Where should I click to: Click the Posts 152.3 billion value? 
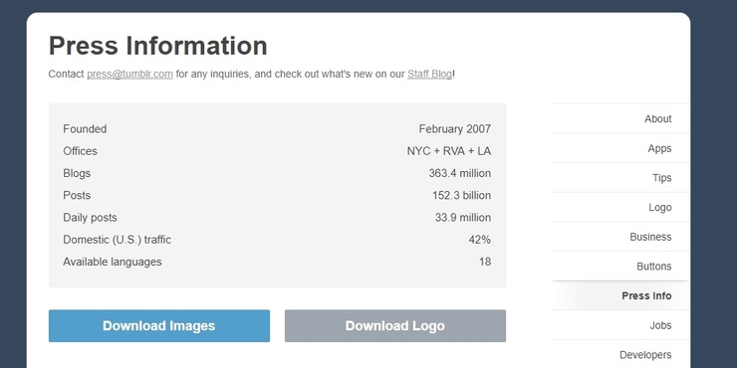coord(461,195)
